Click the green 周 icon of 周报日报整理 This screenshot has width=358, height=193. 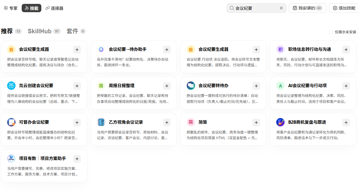tap(101, 86)
